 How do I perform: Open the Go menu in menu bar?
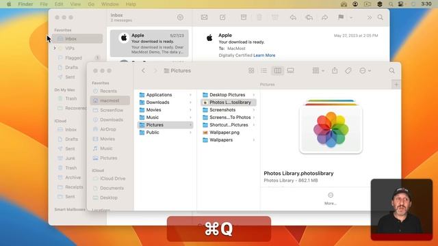91,4
